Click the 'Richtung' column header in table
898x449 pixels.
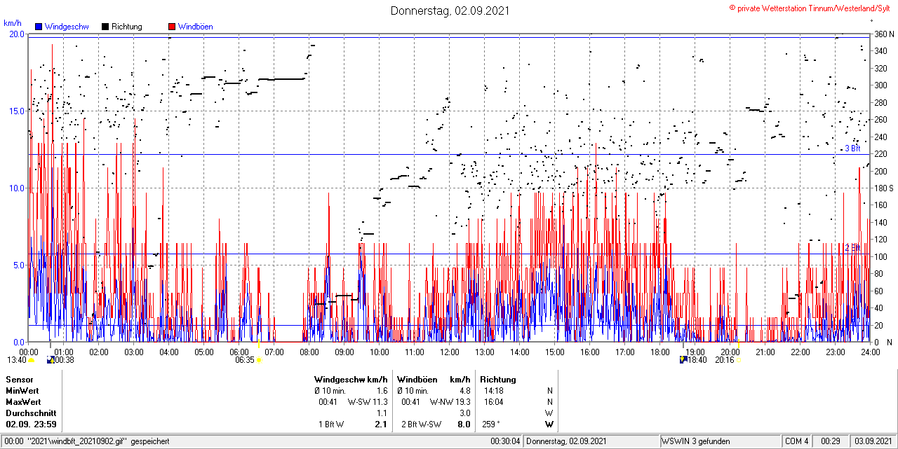pos(499,380)
